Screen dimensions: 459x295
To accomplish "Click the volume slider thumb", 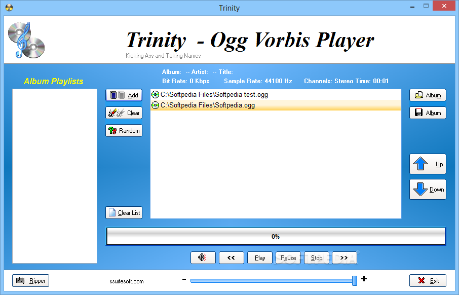I will tap(355, 281).
